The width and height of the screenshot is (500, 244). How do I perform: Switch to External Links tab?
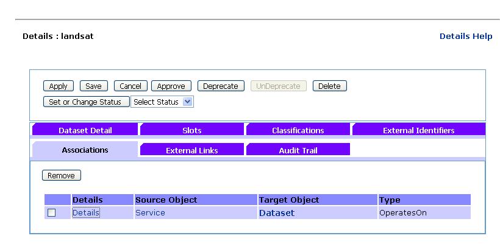tap(191, 150)
